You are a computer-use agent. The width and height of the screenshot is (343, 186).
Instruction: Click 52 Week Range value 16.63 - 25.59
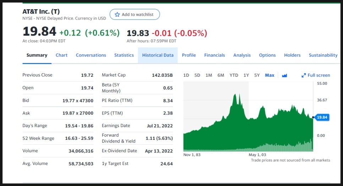pos(79,138)
